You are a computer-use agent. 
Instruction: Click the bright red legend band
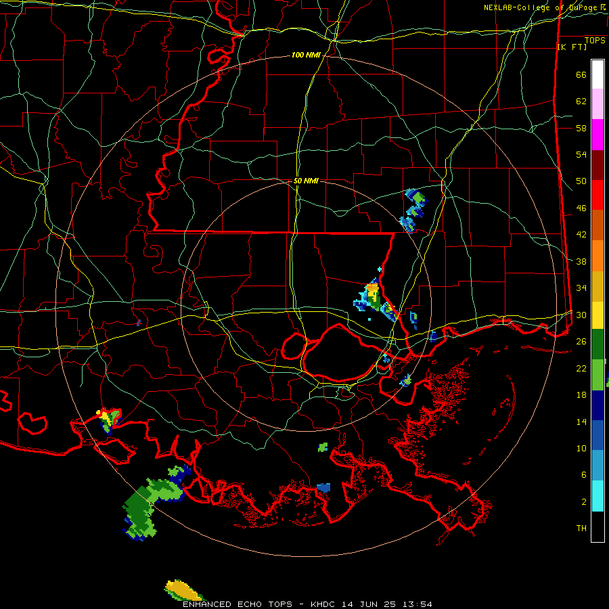(x=597, y=195)
